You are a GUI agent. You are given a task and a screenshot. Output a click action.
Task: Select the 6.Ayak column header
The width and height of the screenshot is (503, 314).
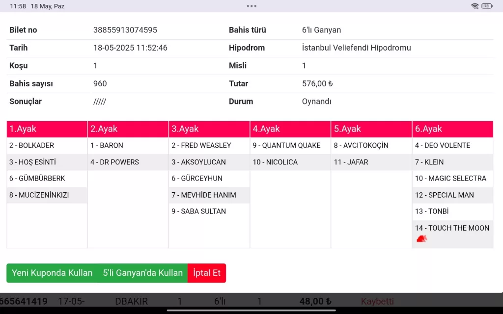tap(452, 129)
